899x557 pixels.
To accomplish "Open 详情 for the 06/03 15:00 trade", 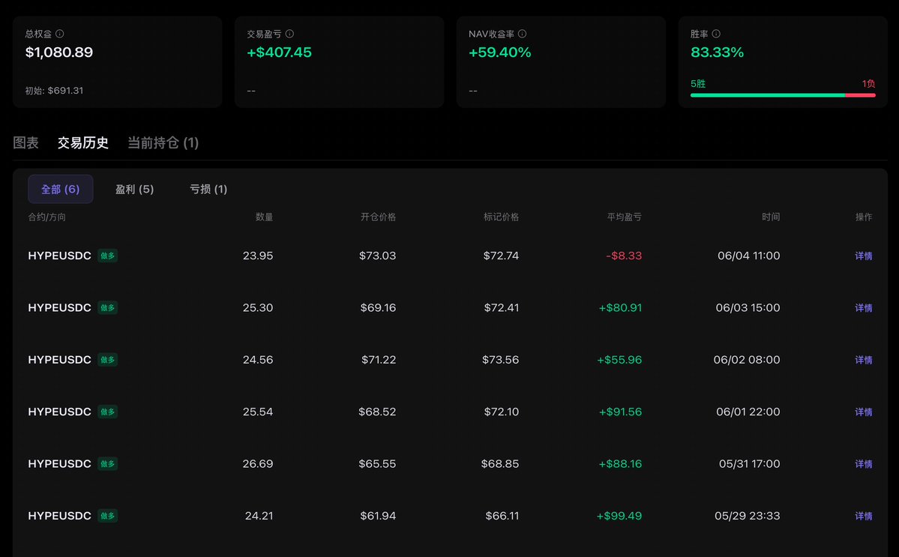I will tap(864, 308).
